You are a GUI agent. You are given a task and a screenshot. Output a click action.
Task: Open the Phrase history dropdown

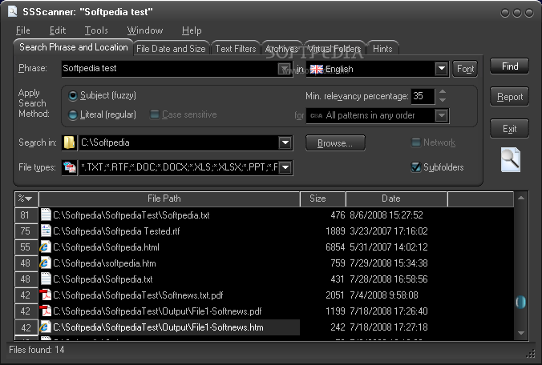[x=285, y=69]
